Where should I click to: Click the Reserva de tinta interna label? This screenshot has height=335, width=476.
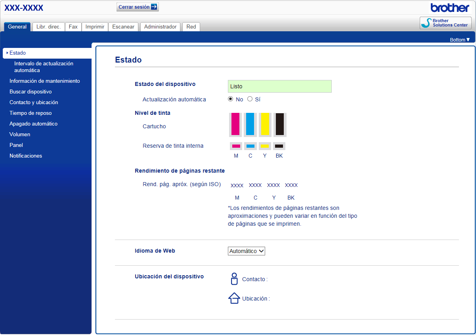click(x=173, y=146)
